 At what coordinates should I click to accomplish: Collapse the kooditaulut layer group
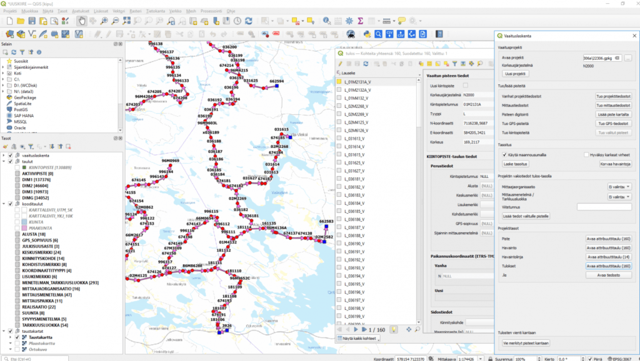3,204
